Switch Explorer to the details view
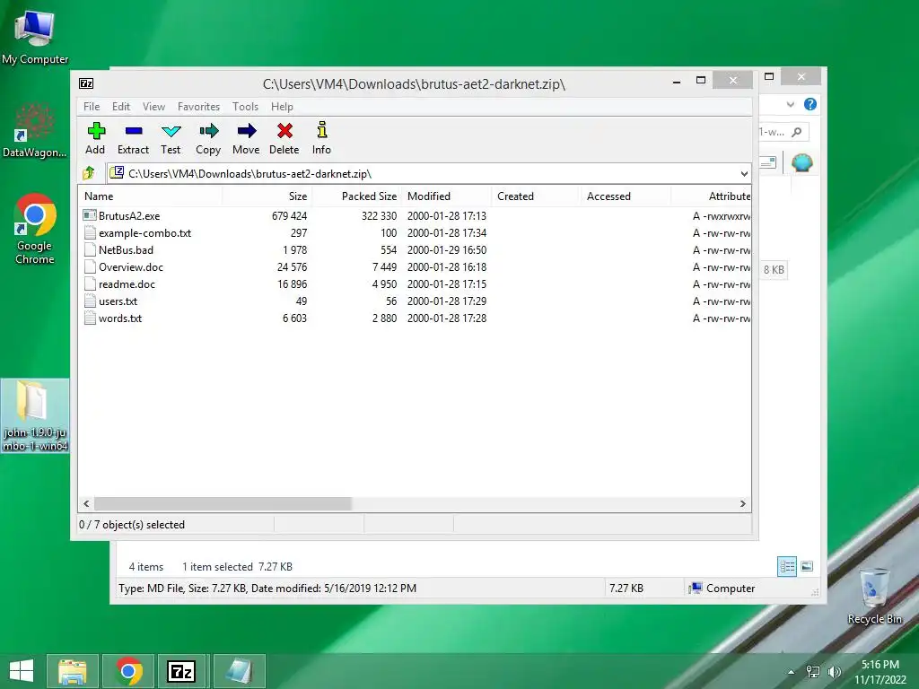Image resolution: width=919 pixels, height=689 pixels. coord(787,567)
